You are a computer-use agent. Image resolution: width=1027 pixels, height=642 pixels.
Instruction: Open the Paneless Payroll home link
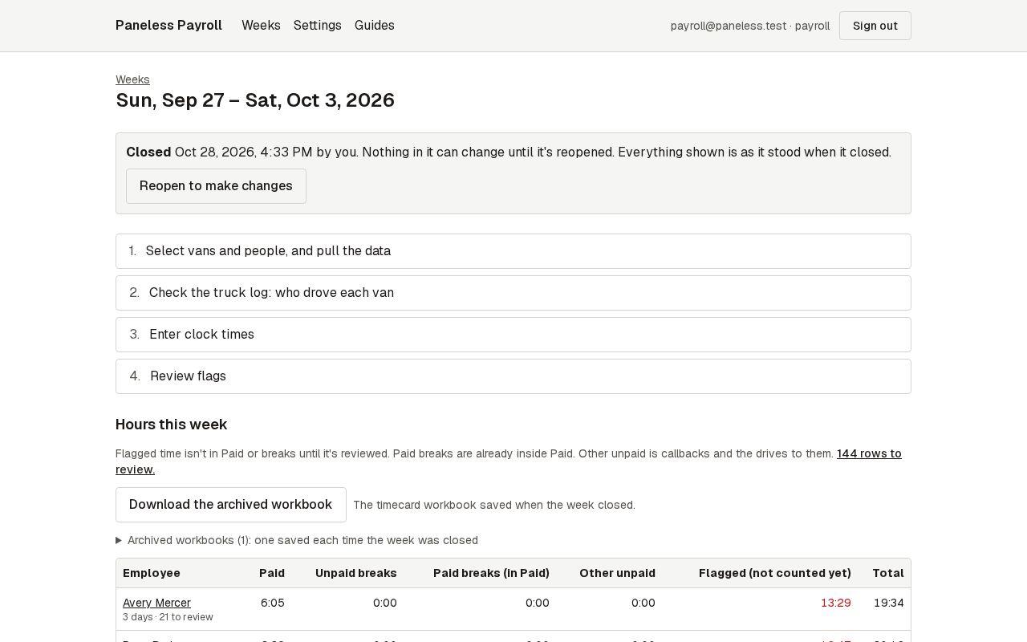168,26
